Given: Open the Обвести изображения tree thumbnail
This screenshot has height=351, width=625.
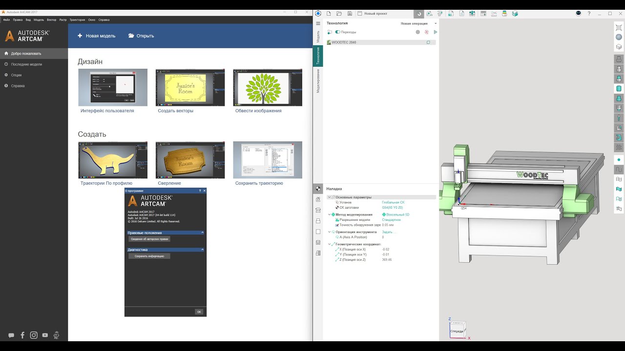Looking at the screenshot, I should click(268, 87).
